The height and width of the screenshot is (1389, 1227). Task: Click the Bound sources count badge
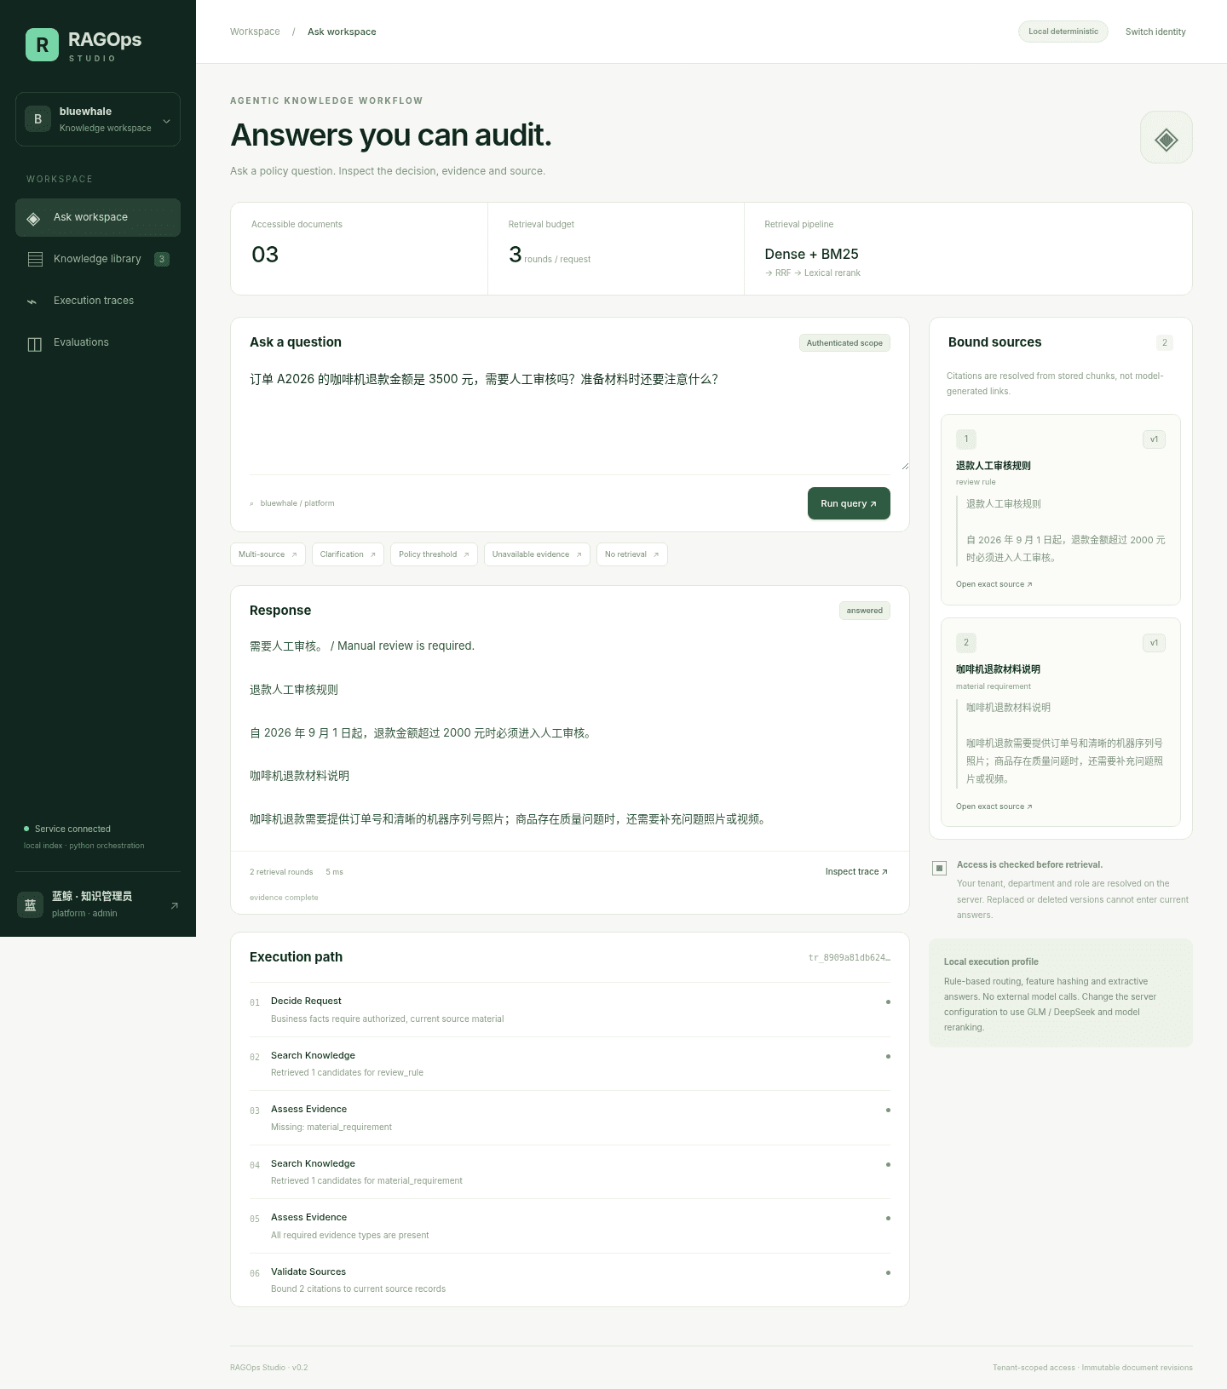tap(1165, 342)
